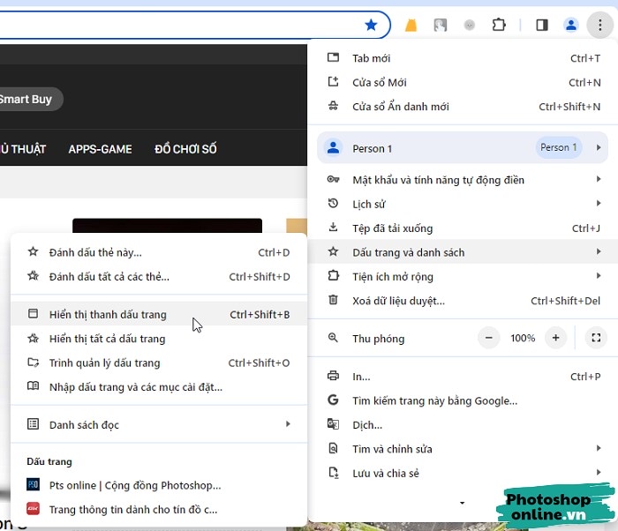The width and height of the screenshot is (618, 531).
Task: Expand Lưu và chia sẻ submenu
Action: pos(463,473)
